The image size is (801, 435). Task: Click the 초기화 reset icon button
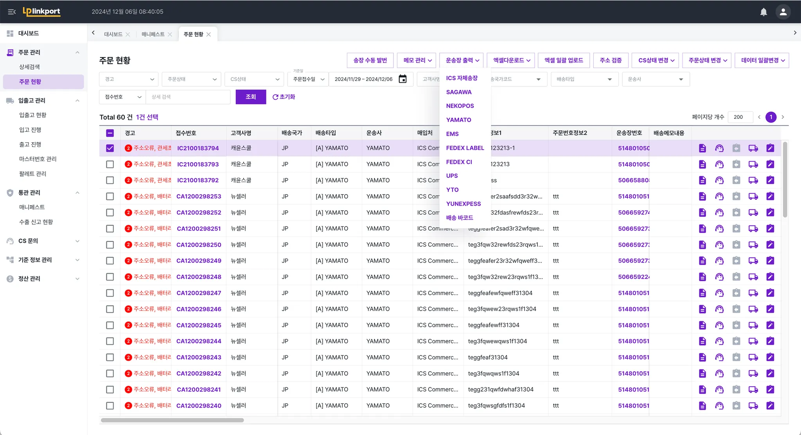click(x=284, y=97)
